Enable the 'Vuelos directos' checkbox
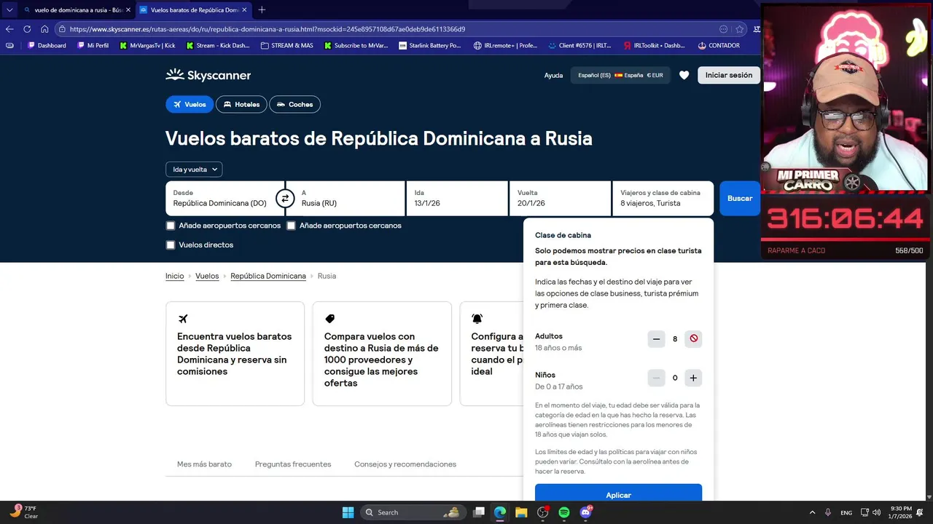The width and height of the screenshot is (933, 524). [171, 245]
